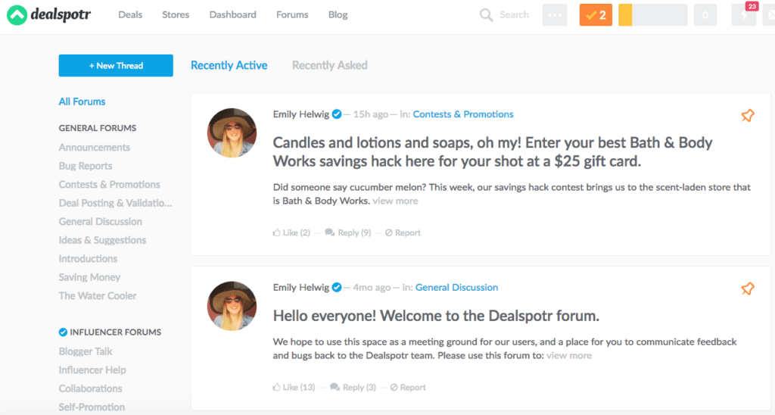Image resolution: width=775 pixels, height=415 pixels.
Task: Click the pin icon on Welcome thread
Action: click(747, 289)
